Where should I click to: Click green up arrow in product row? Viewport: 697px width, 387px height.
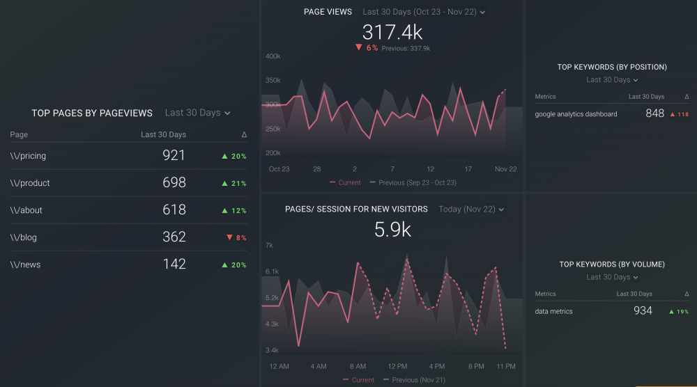click(x=224, y=184)
